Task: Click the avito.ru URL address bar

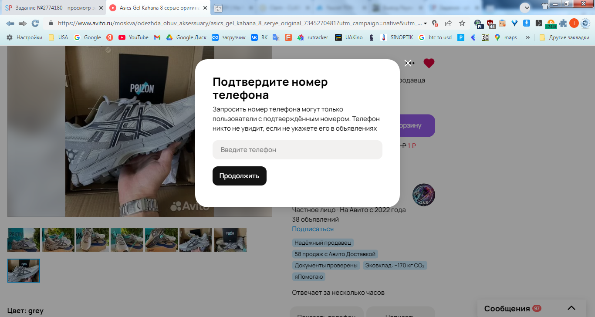Action: coord(240,24)
